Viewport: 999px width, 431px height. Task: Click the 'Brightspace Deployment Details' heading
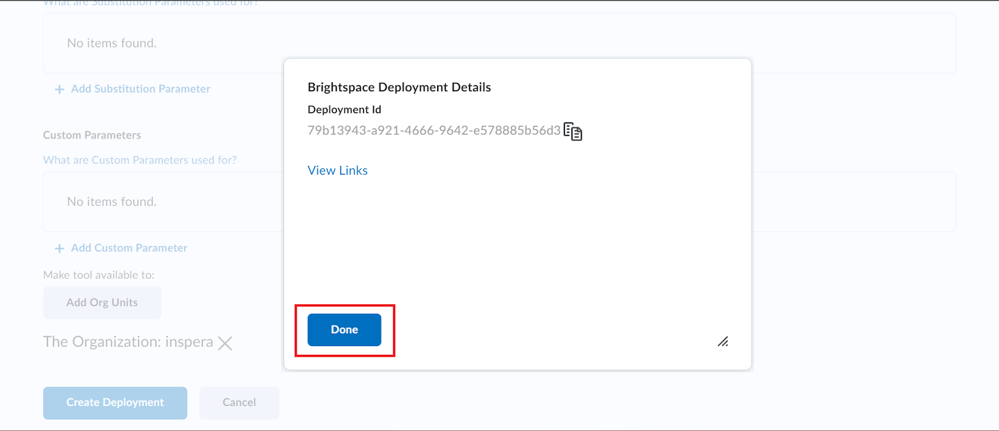tap(399, 87)
